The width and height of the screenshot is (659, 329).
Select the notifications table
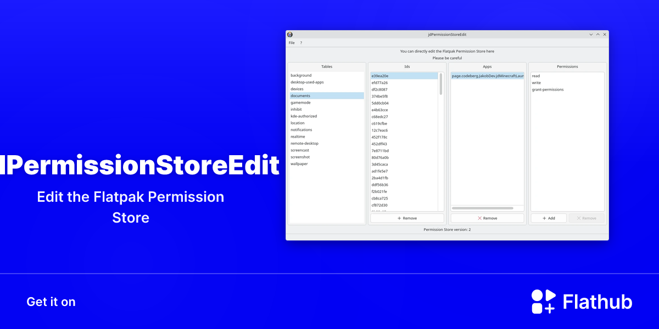click(x=327, y=130)
